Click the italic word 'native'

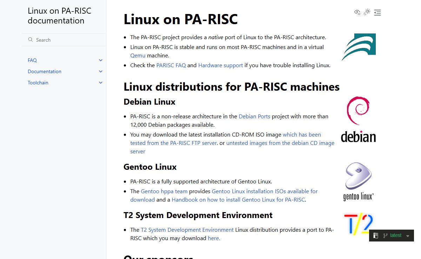216,37
